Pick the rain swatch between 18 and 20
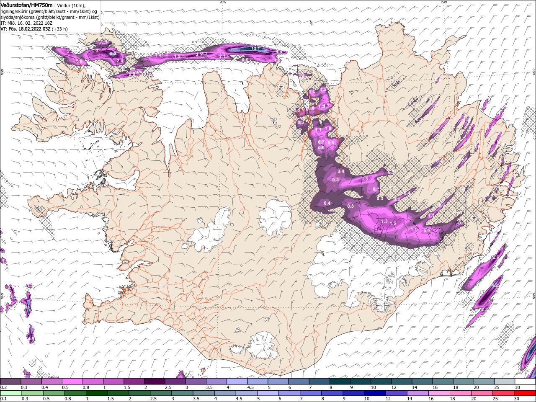536x402 pixels. [461, 393]
